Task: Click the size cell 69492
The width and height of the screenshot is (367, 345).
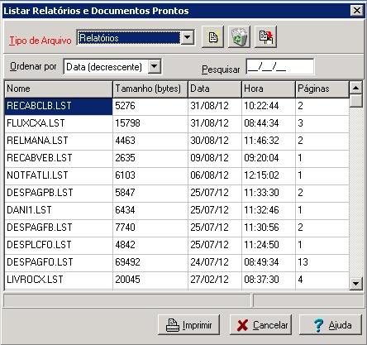Action: pyautogui.click(x=150, y=262)
